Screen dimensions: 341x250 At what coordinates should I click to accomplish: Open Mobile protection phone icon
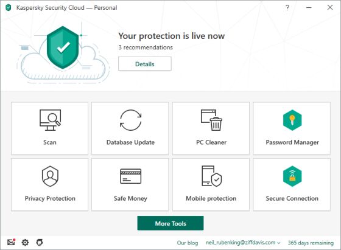[212, 176]
